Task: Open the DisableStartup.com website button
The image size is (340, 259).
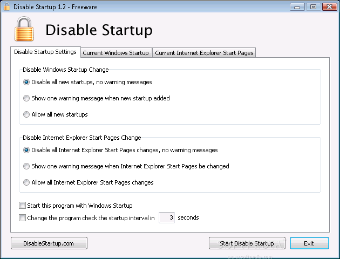Action: [49, 243]
